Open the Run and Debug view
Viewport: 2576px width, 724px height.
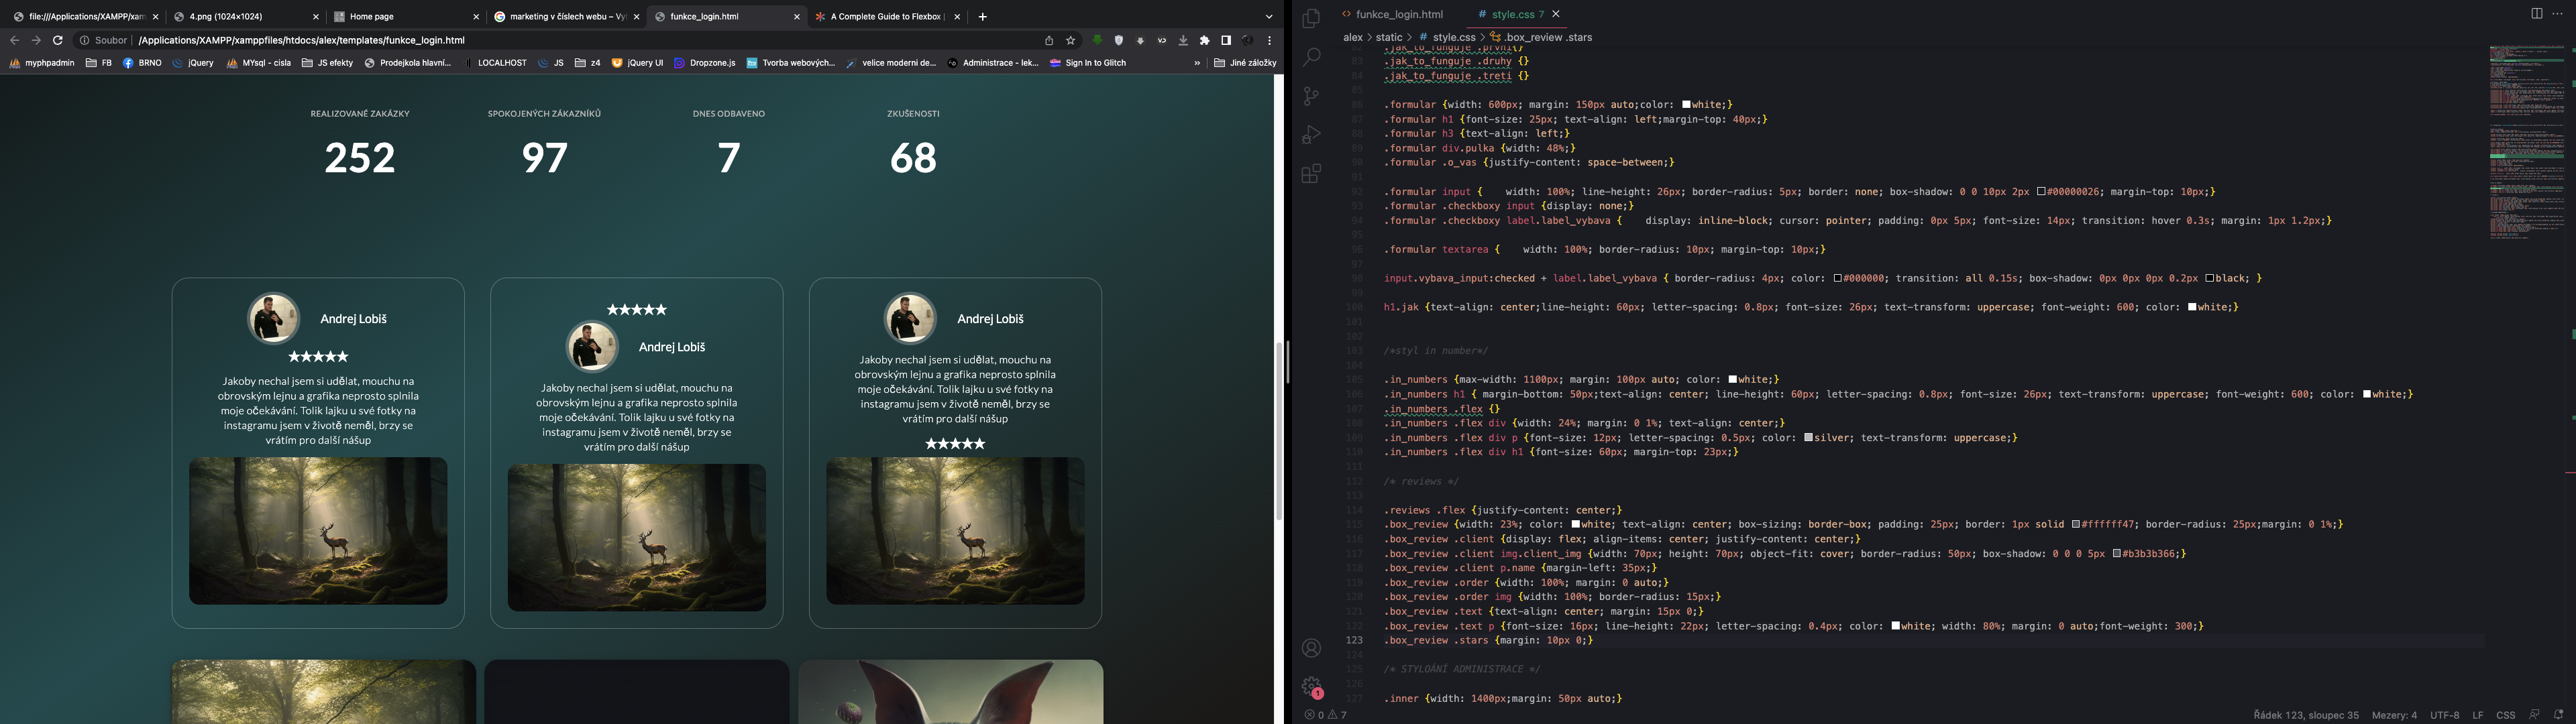[1311, 135]
